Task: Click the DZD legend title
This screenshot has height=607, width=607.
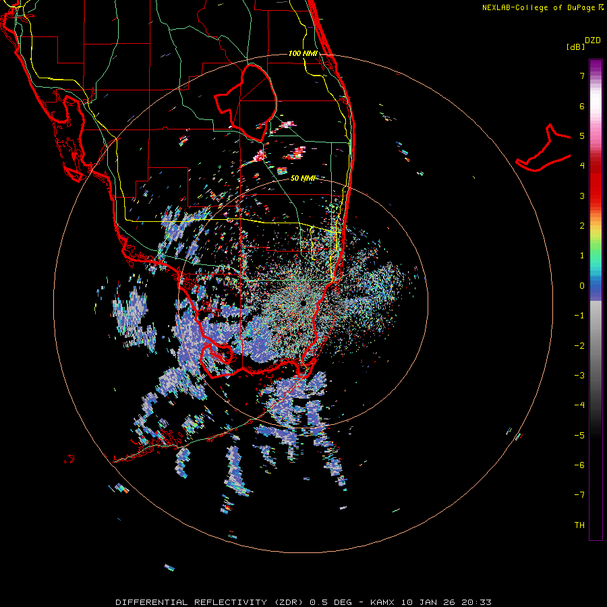Action: [x=593, y=40]
